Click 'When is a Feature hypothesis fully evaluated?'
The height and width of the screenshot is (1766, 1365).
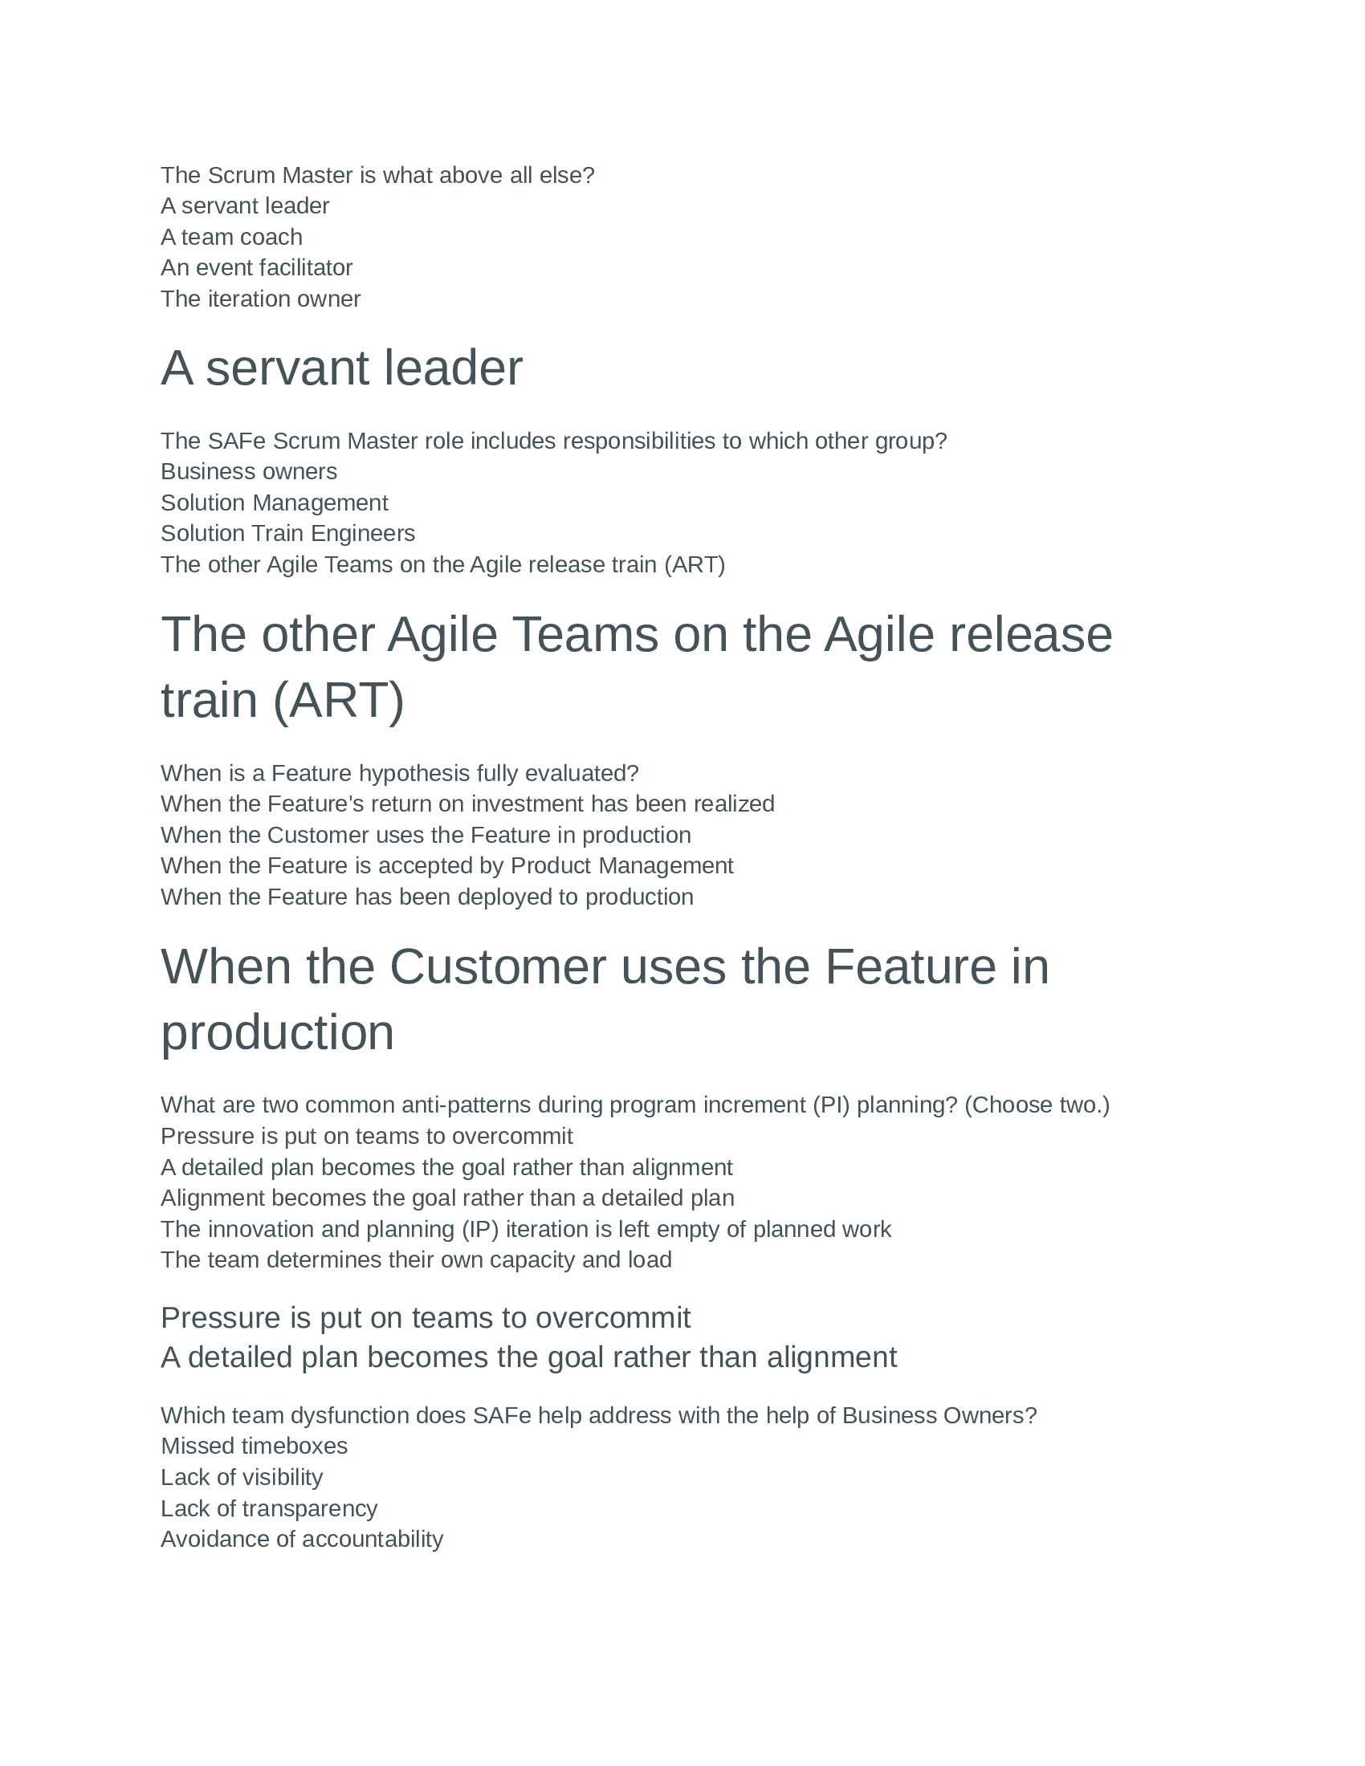pos(400,773)
